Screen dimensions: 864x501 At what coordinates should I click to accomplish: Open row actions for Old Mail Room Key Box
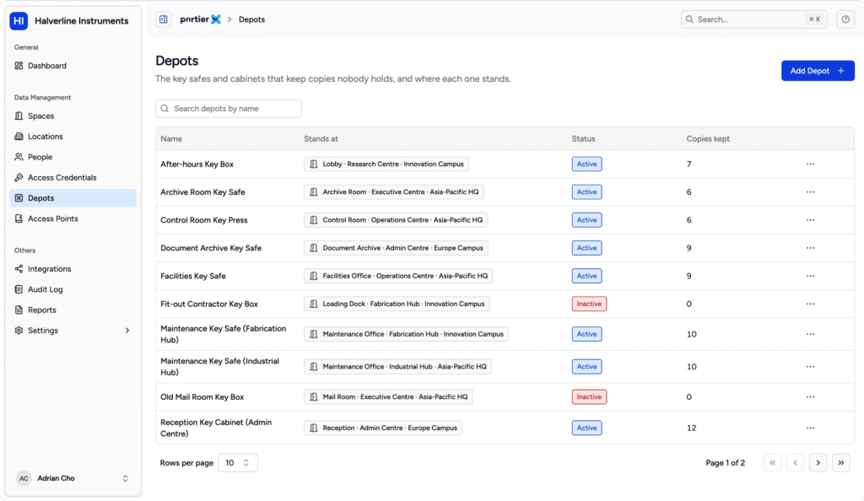tap(810, 397)
